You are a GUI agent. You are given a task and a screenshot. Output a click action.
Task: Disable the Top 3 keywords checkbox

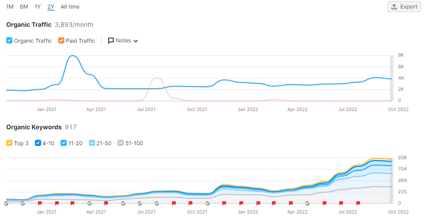click(9, 143)
